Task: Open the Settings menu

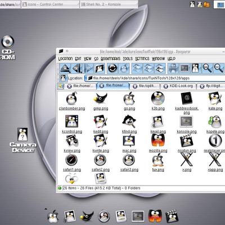Action: coord(142,58)
